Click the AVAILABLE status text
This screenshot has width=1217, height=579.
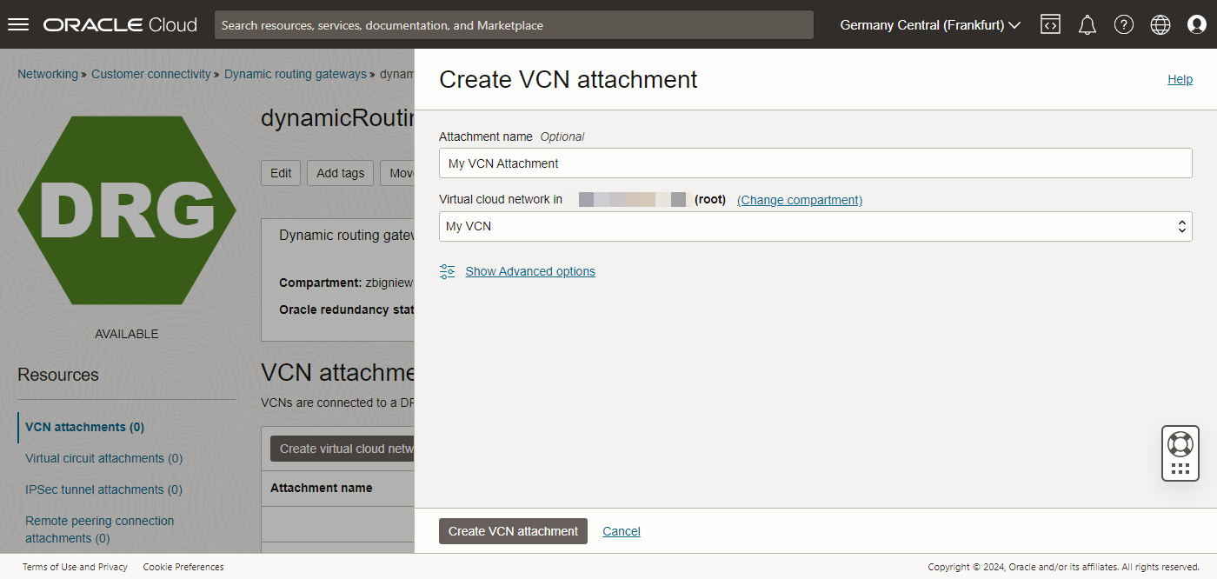[x=127, y=334]
